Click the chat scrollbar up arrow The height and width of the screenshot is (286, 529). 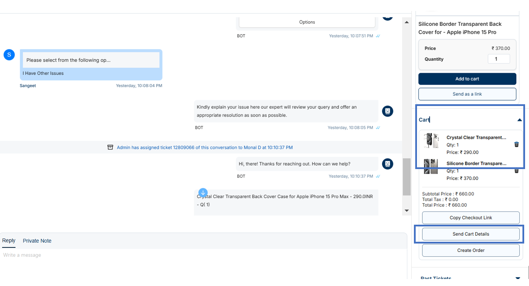[406, 22]
